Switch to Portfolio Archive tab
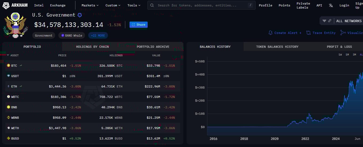 coord(153,46)
